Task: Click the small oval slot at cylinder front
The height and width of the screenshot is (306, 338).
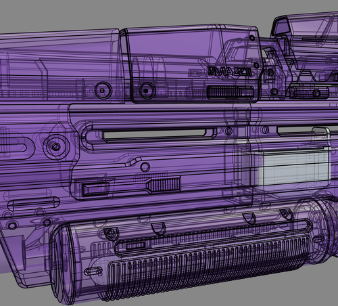Action: click(x=93, y=271)
